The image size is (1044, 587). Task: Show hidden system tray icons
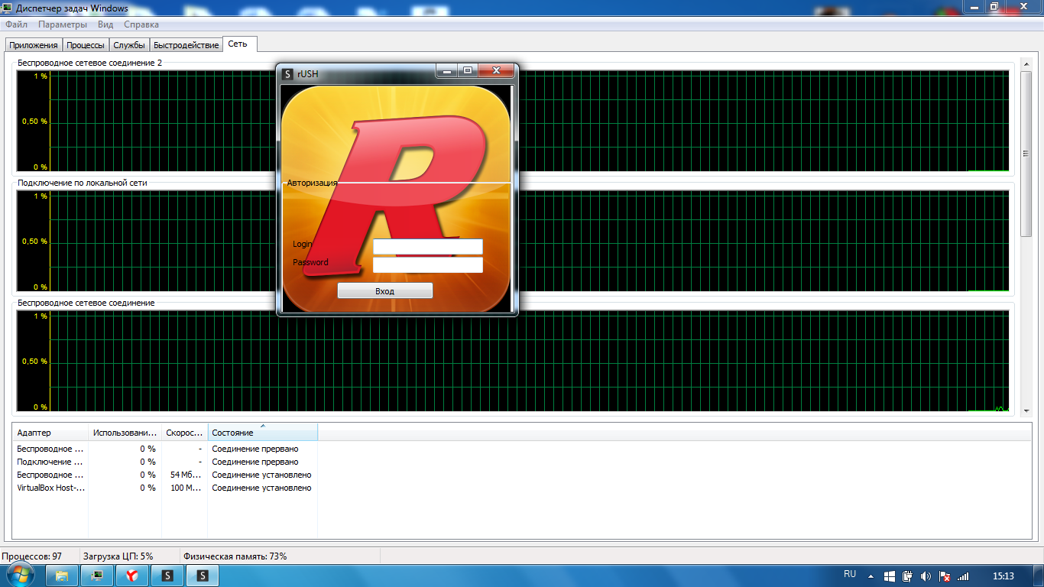[871, 576]
